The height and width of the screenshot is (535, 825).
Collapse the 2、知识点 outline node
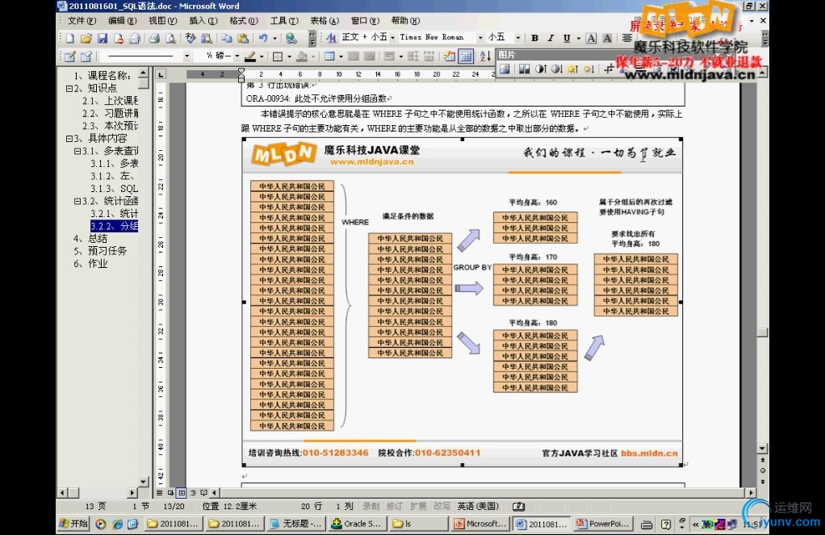tap(69, 89)
